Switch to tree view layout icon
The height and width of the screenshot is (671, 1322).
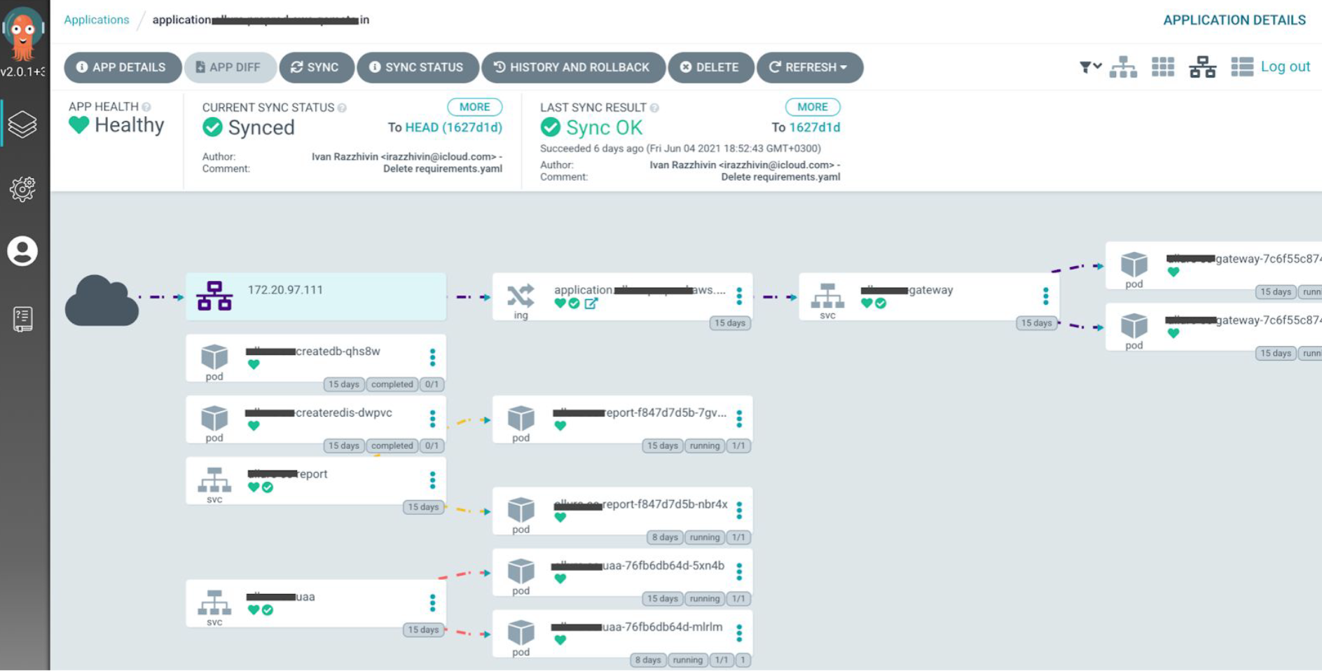point(1123,67)
